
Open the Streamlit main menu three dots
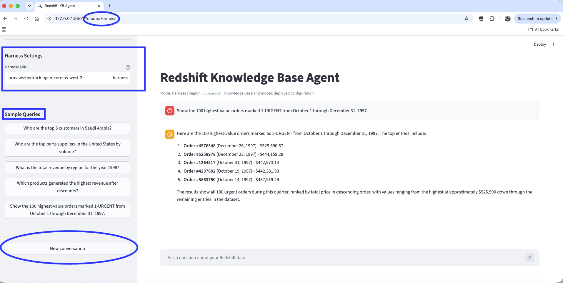pos(554,44)
